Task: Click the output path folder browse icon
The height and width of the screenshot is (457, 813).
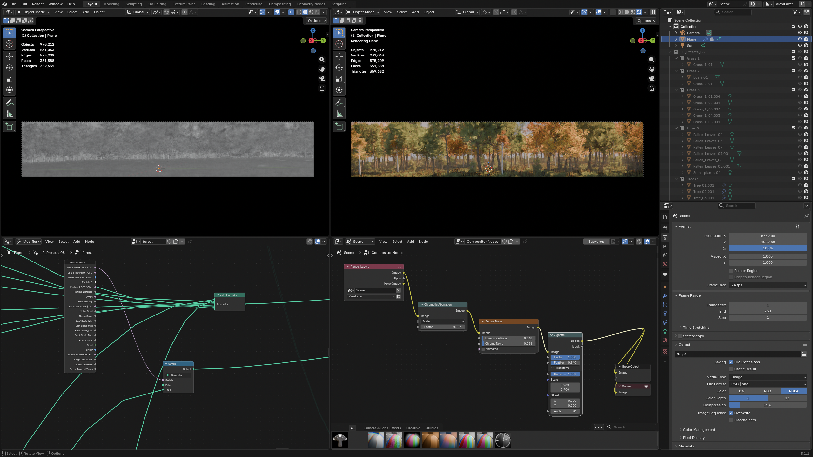Action: coord(804,354)
